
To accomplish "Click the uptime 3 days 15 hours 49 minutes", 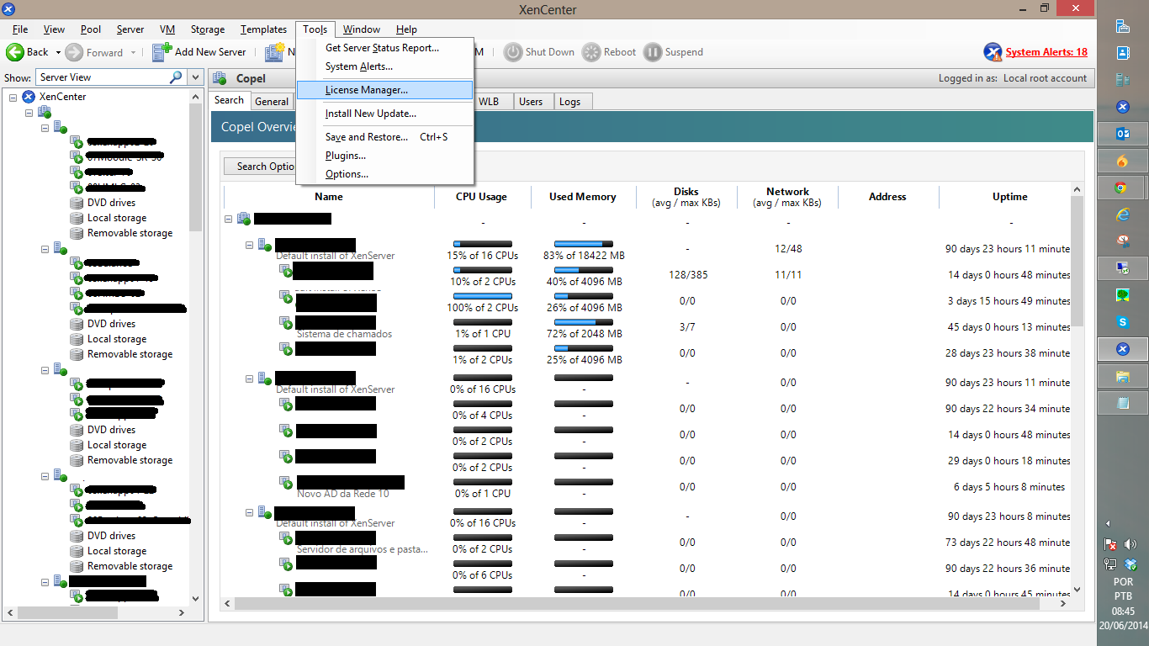I will (1009, 301).
